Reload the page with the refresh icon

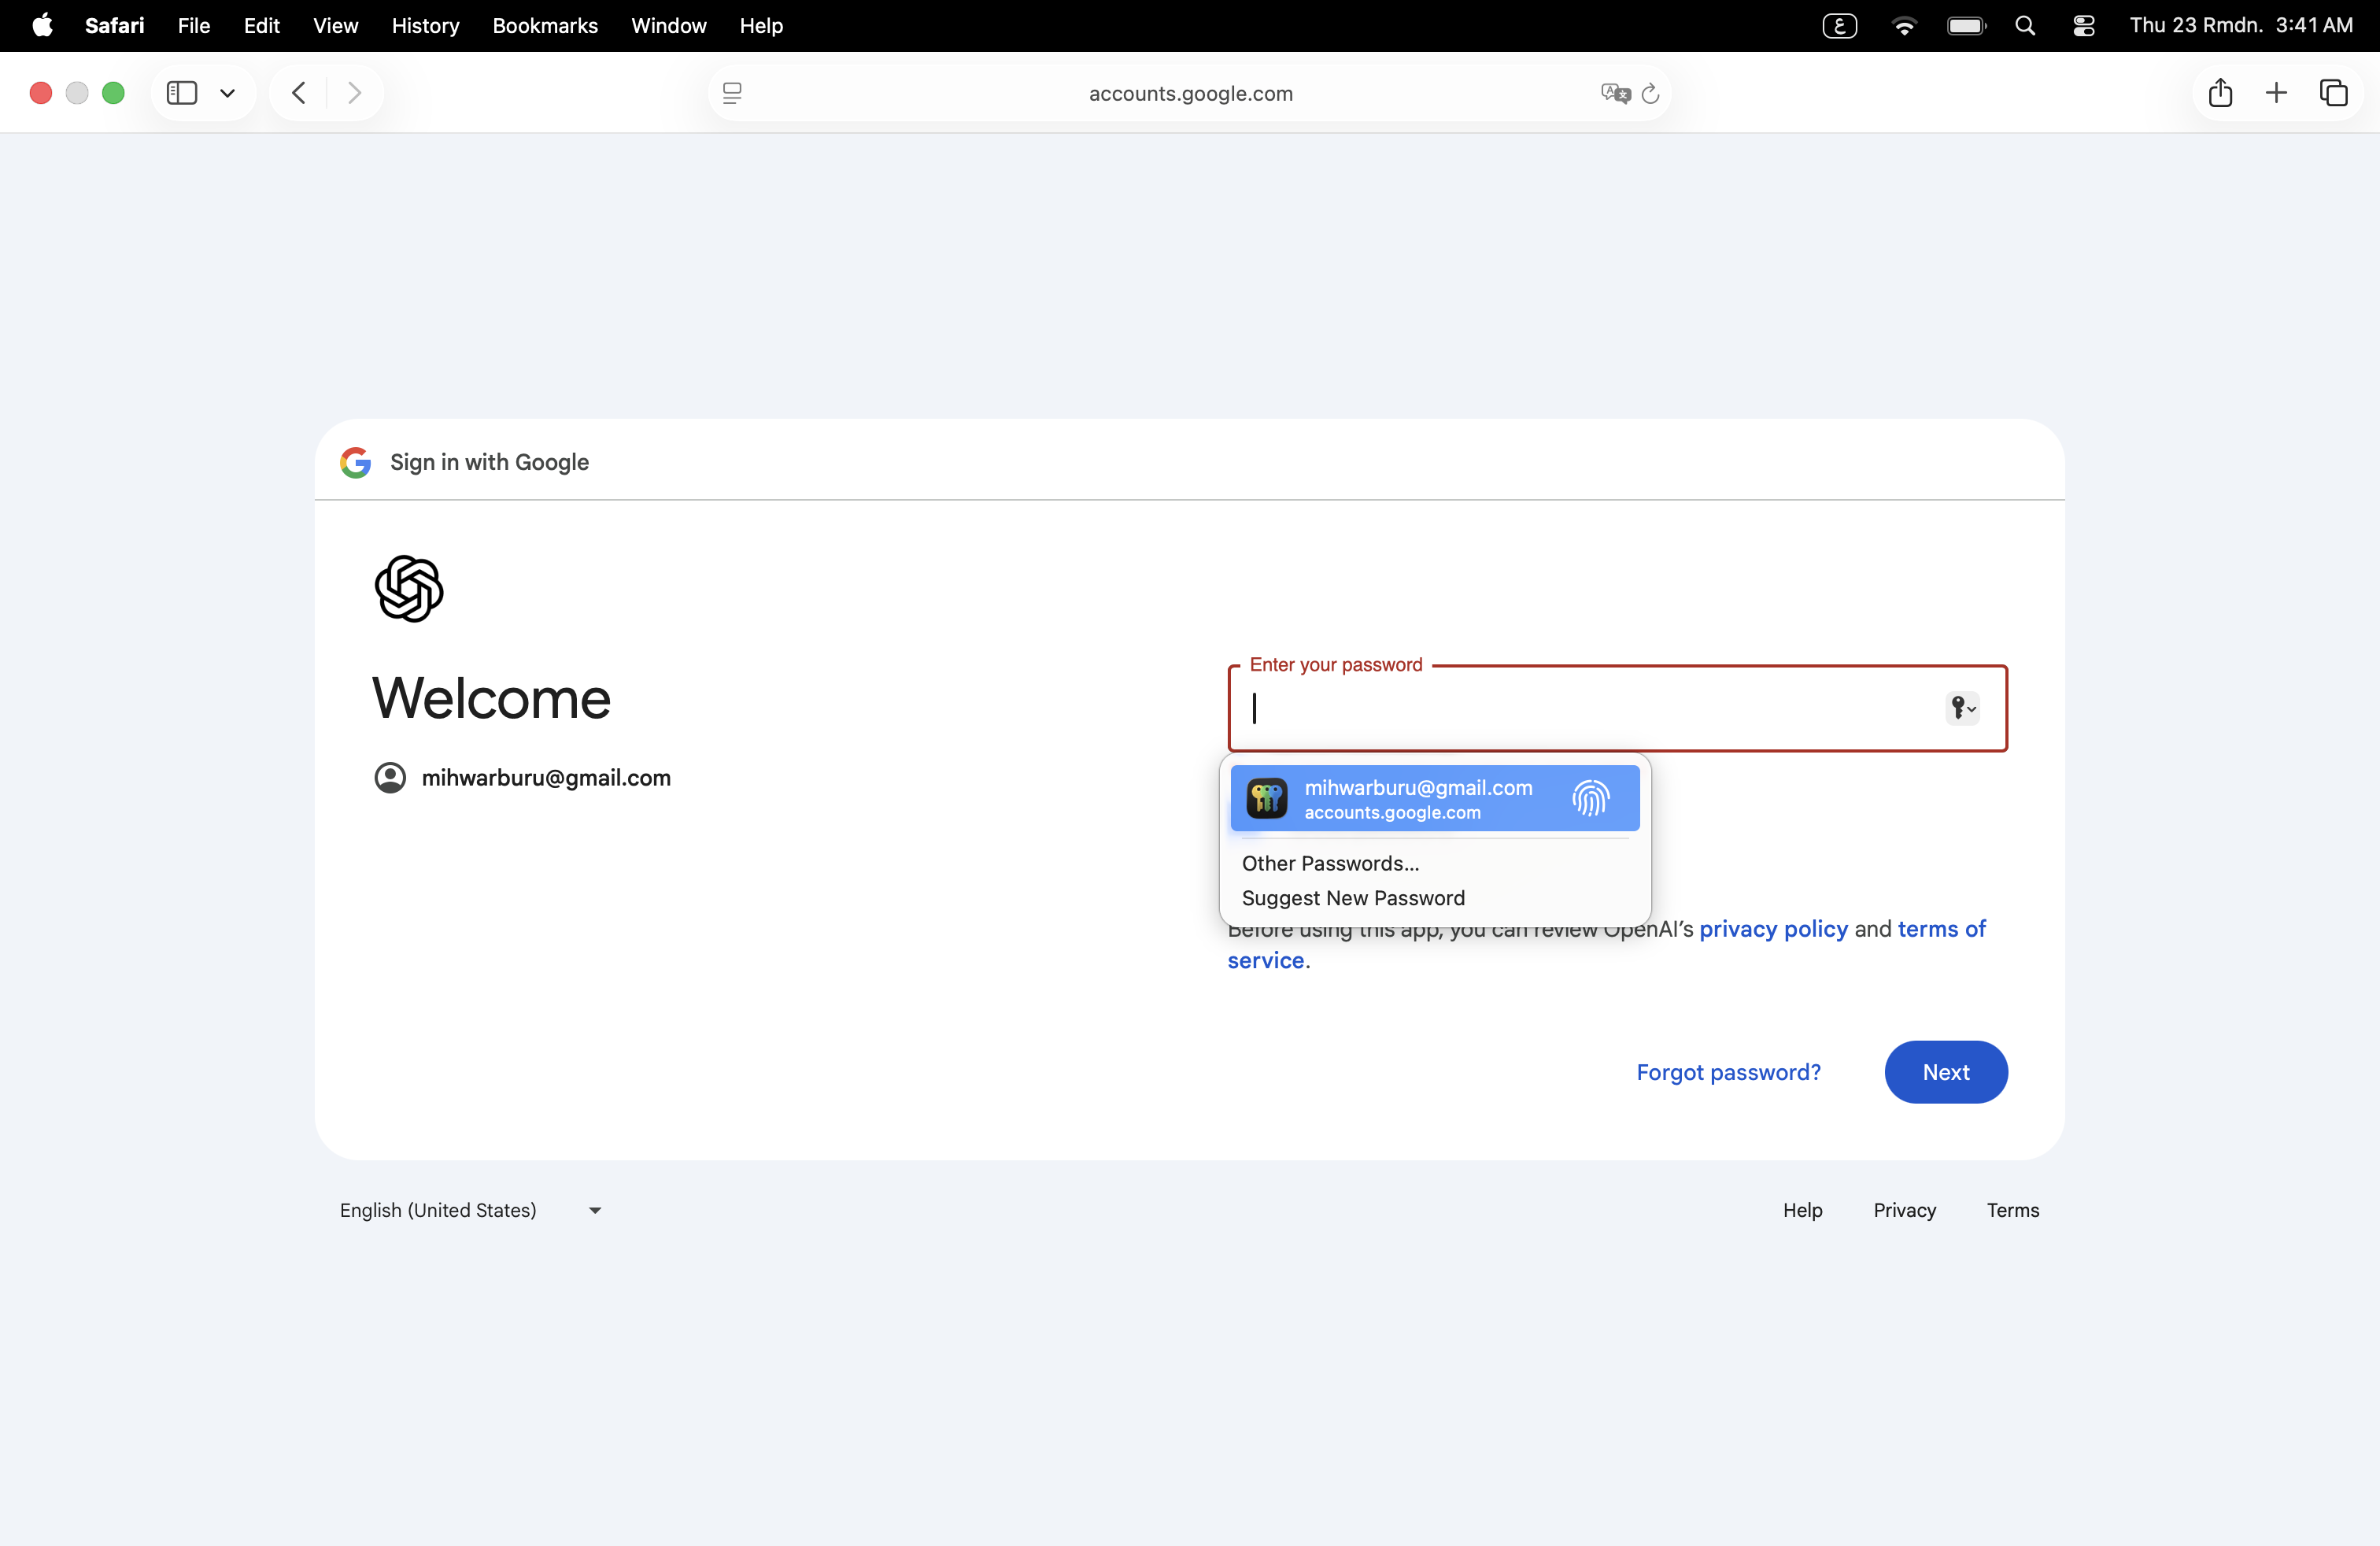coord(1651,93)
